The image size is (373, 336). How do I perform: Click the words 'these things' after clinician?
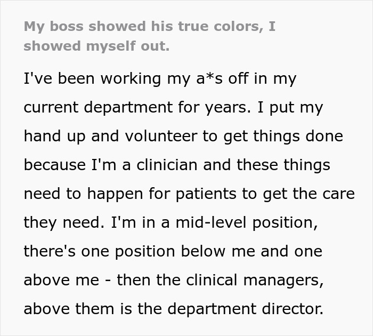click(283, 165)
